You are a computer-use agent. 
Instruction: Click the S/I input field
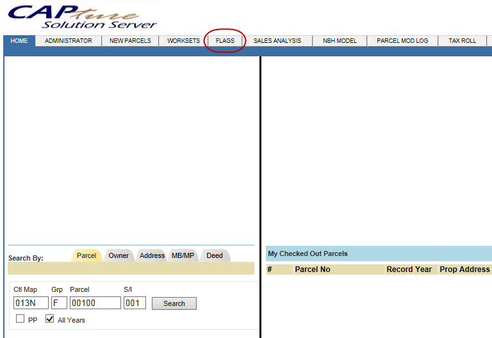(x=135, y=303)
